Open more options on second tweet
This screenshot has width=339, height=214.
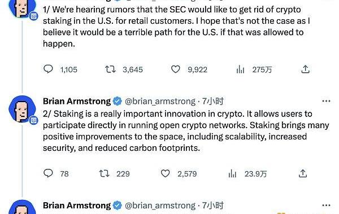326,101
